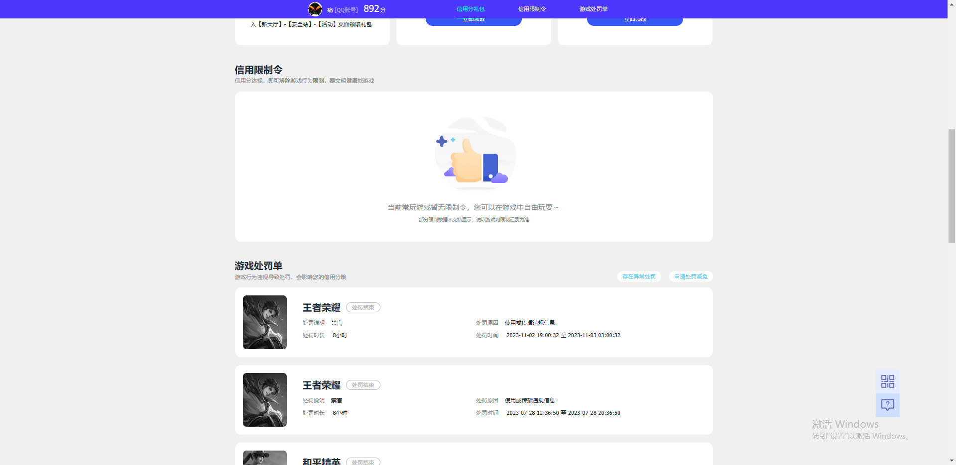The width and height of the screenshot is (956, 465).
Task: Click the 申请处罚减免 button
Action: click(691, 277)
